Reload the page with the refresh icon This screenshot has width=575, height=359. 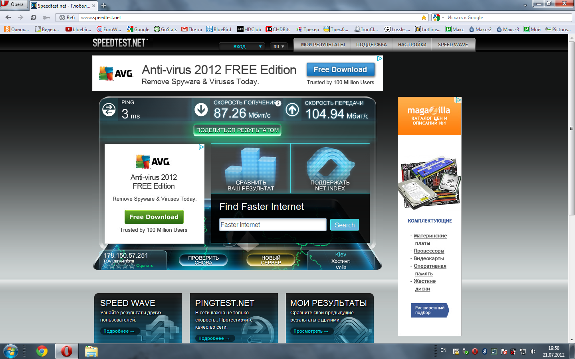(34, 18)
